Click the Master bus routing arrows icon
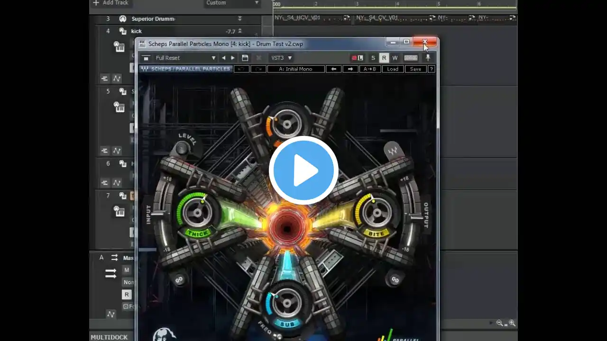 click(x=114, y=258)
